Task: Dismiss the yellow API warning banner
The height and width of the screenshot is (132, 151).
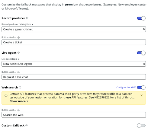Action: coord(141,95)
